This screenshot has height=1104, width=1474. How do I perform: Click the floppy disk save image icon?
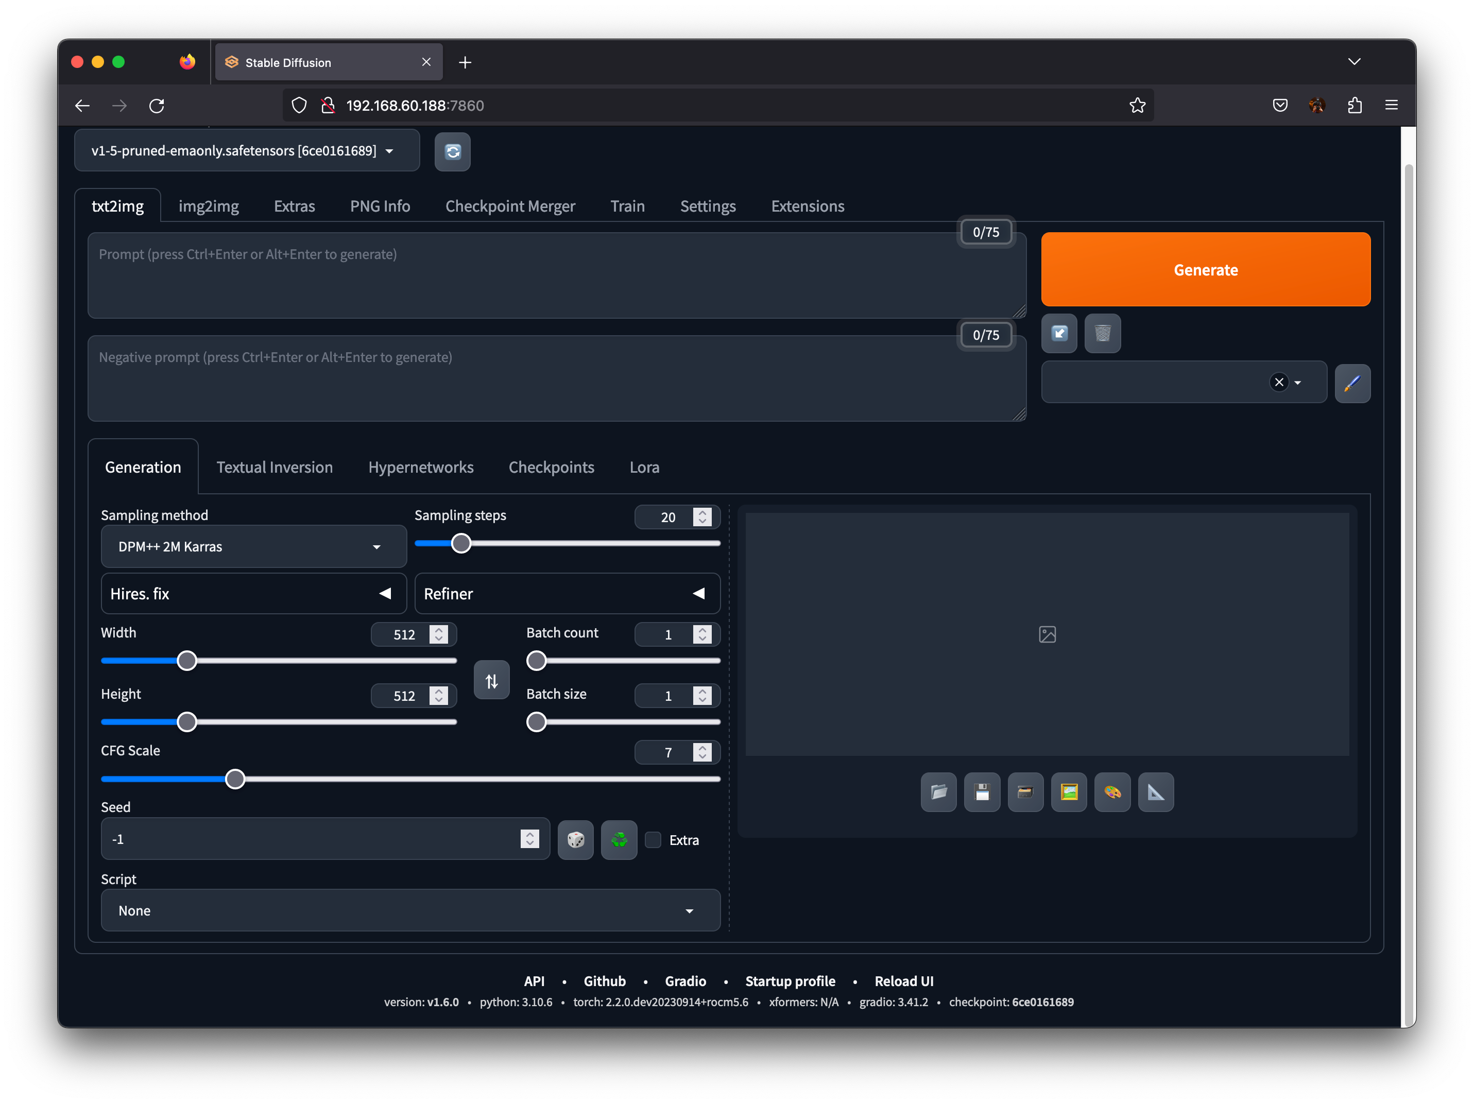[982, 792]
